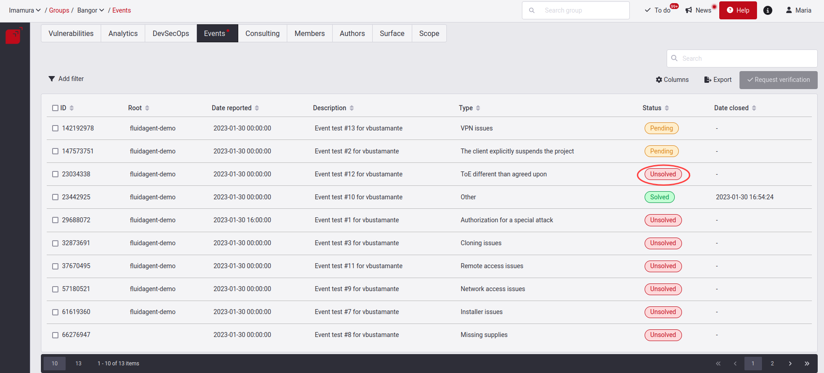
Task: Select the active Events tab
Action: [218, 33]
